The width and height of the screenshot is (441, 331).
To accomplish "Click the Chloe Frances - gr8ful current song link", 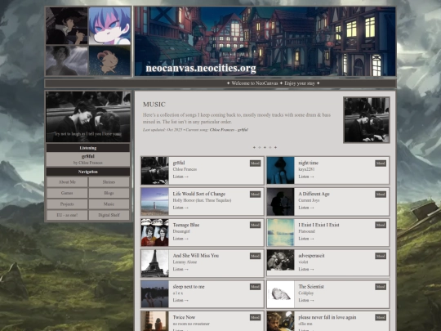I will click(229, 130).
